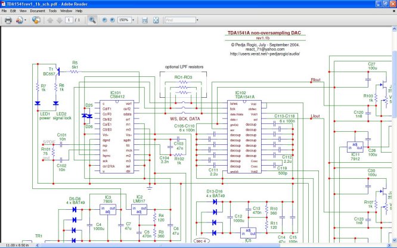
Task: Click the IC3 7805 regulator label
Action: [108, 199]
